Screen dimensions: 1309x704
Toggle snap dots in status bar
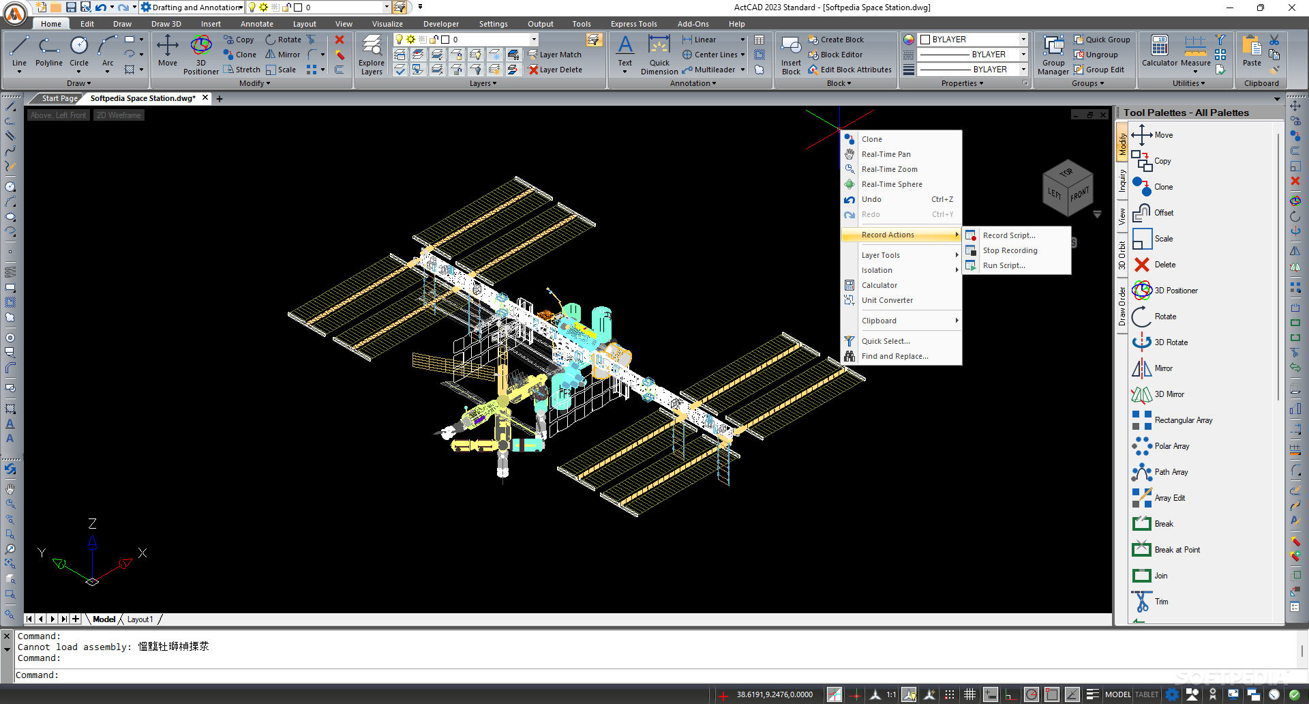pos(949,694)
